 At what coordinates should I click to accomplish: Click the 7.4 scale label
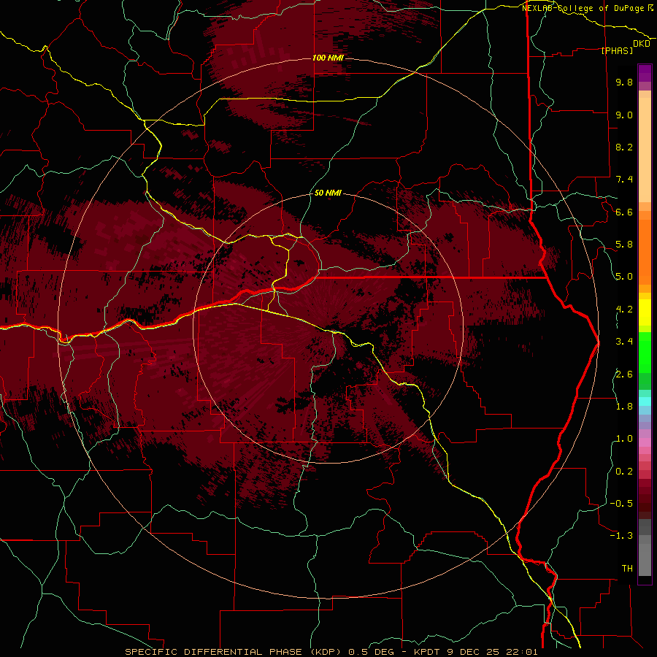pyautogui.click(x=624, y=180)
